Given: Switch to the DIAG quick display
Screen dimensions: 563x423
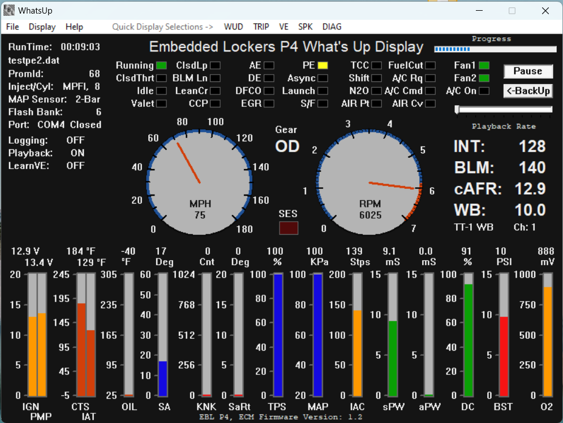Looking at the screenshot, I should click(x=332, y=27).
